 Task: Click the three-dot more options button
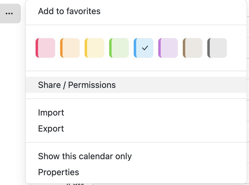pos(10,14)
